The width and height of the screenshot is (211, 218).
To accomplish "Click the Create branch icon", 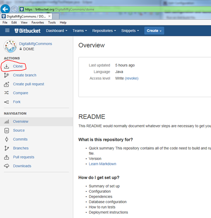I will [7, 75].
